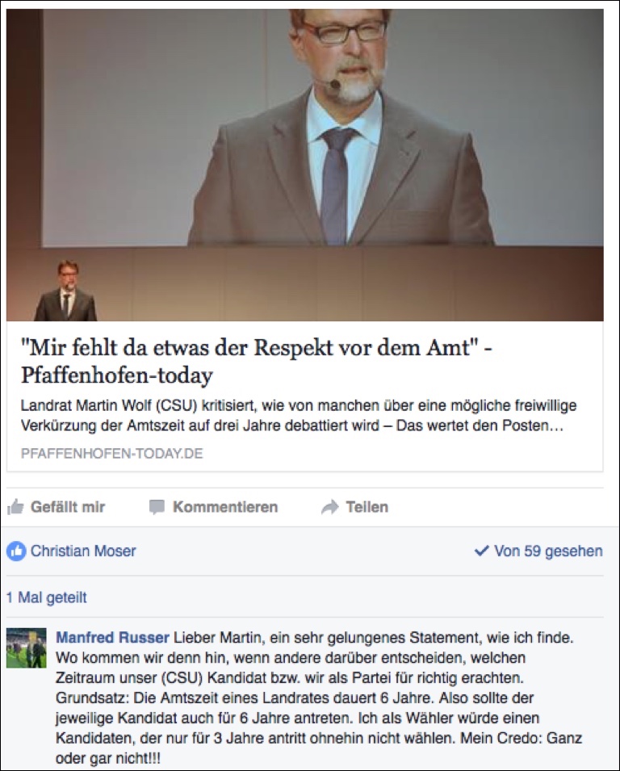Viewport: 620px width, 771px height.
Task: Click Manfred Russer's comment text
Action: (320, 698)
